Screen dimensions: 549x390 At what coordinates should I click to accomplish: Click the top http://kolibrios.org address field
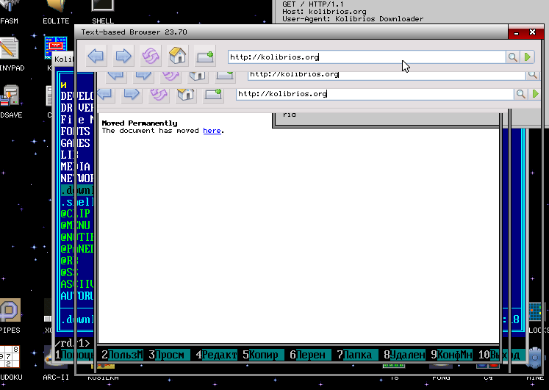pos(365,57)
